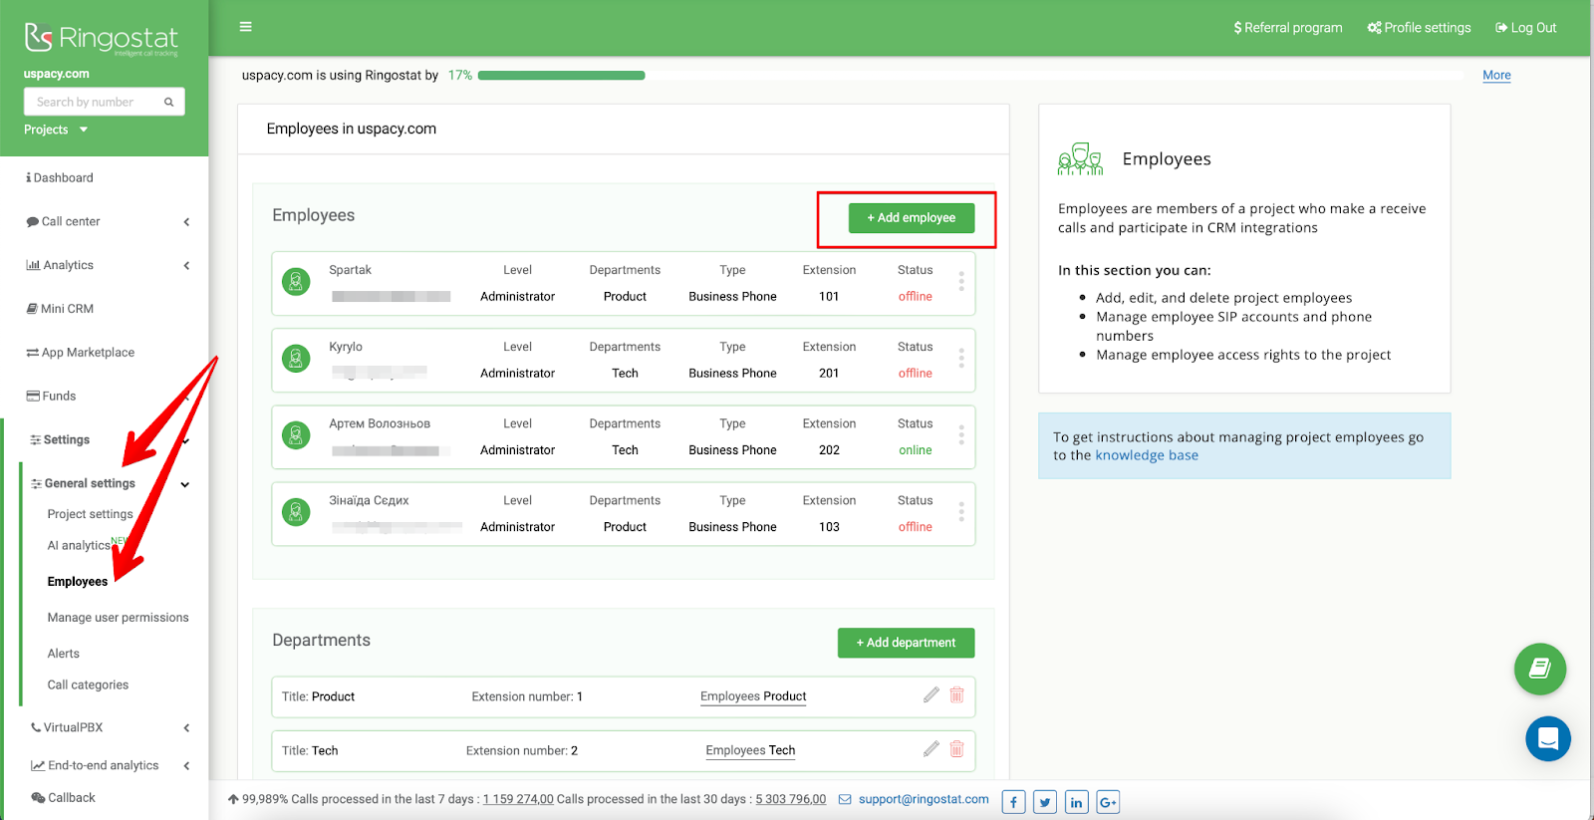Open App Marketplace in the sidebar

(80, 353)
